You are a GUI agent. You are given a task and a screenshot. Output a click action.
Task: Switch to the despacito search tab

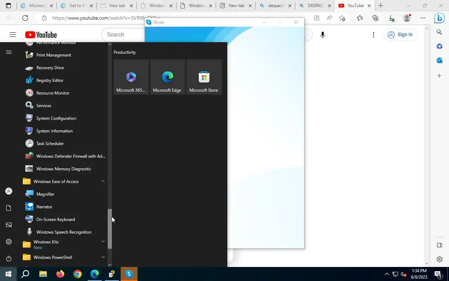[275, 6]
